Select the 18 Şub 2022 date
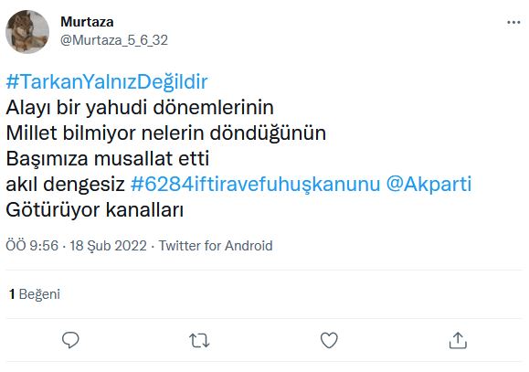The width and height of the screenshot is (529, 372). pos(109,246)
